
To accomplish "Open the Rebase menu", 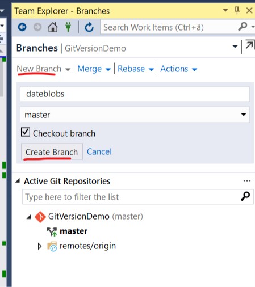I will pyautogui.click(x=136, y=69).
